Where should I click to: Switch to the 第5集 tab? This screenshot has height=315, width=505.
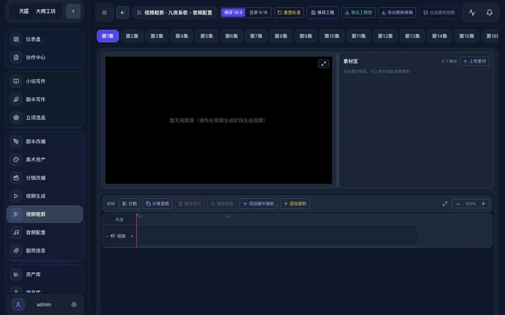(x=207, y=36)
